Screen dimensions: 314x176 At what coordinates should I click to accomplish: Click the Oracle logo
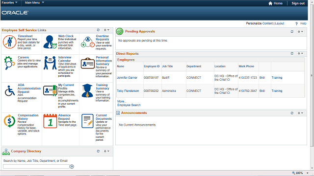(15, 13)
